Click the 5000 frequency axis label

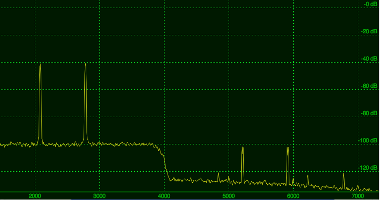coord(229,196)
